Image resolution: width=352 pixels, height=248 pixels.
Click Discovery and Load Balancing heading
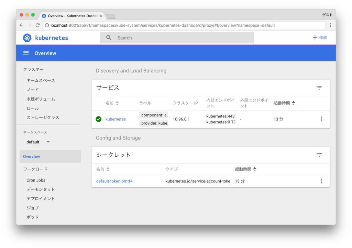(131, 71)
